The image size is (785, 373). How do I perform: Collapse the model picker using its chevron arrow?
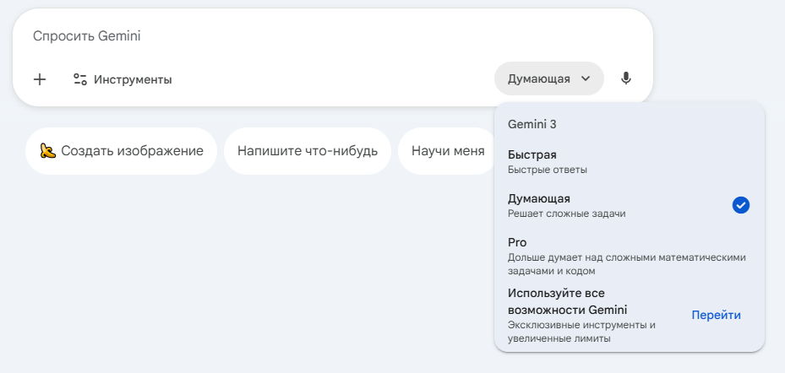click(x=586, y=79)
